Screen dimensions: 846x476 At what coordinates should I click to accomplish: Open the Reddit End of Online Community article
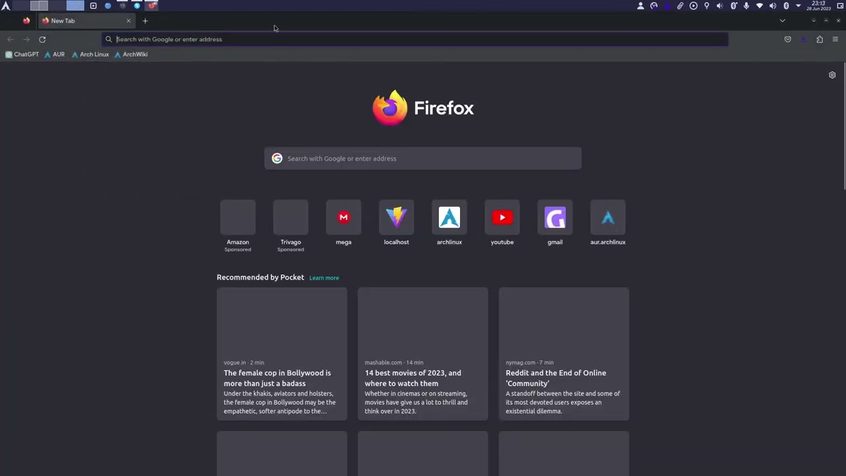564,353
